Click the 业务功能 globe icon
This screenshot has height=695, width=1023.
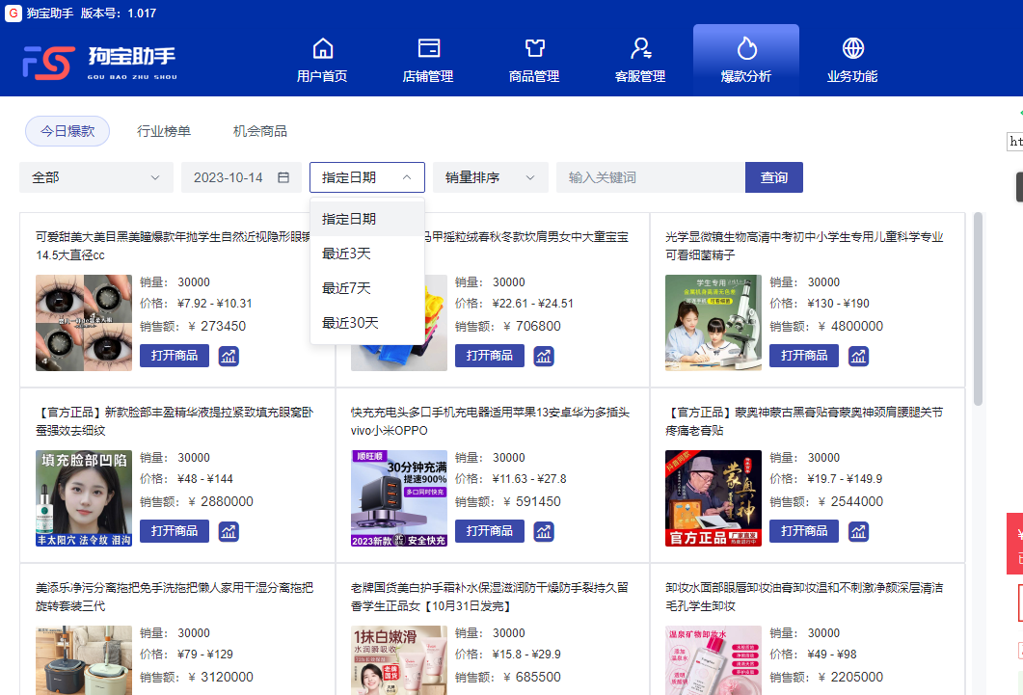(852, 48)
